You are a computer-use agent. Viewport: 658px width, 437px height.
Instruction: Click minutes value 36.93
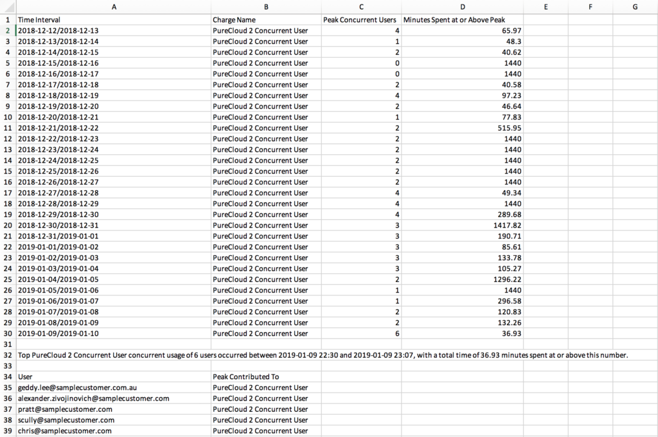pos(463,334)
